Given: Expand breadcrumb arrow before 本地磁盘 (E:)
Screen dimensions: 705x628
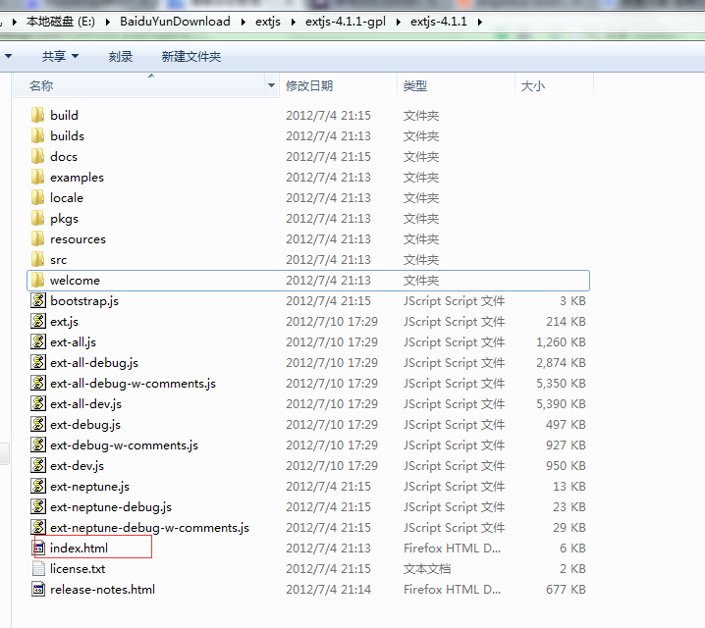Looking at the screenshot, I should [x=15, y=22].
